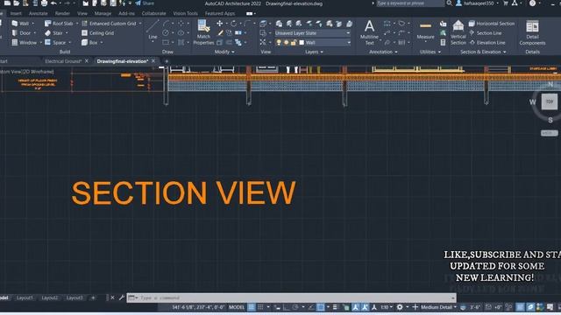Click the search magnifier icon in title bar
The image size is (561, 315).
(x=449, y=3)
